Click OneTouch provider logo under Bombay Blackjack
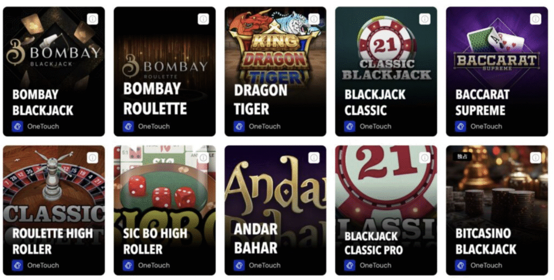 click(x=17, y=126)
